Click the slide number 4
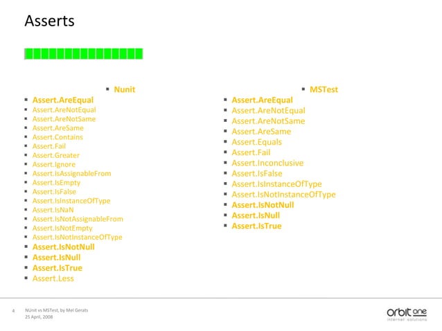The image size is (442, 331). (13, 311)
